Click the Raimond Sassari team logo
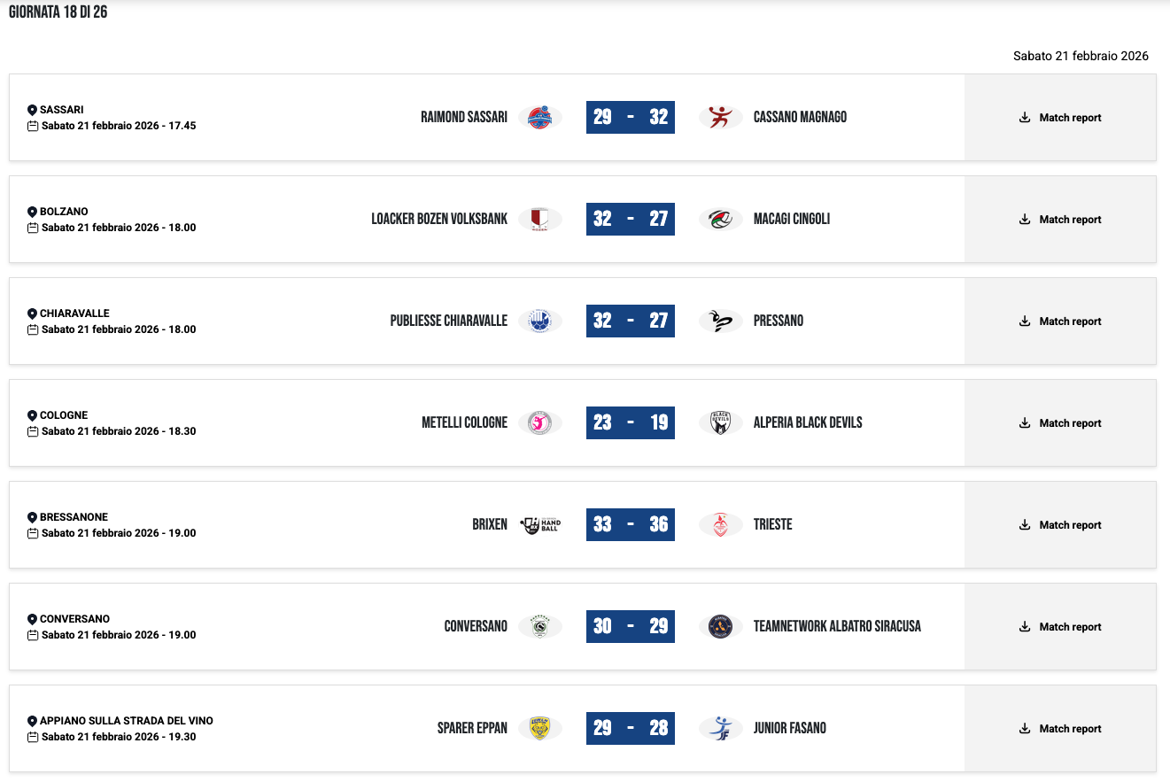1170x782 pixels. (x=539, y=117)
